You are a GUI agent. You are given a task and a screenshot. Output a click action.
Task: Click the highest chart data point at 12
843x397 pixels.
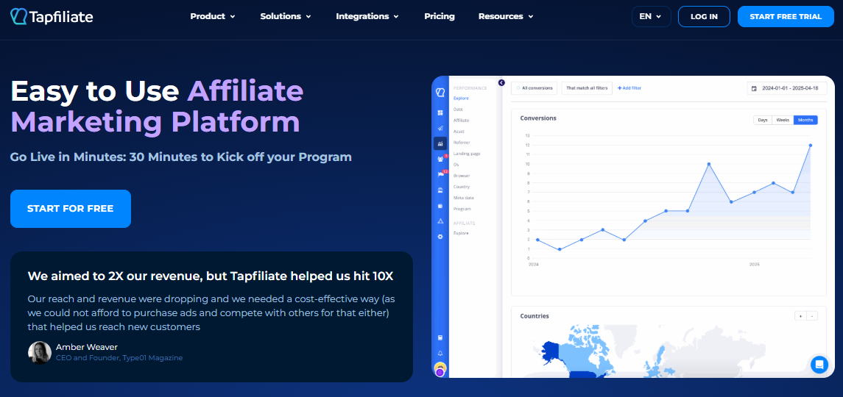(x=810, y=145)
